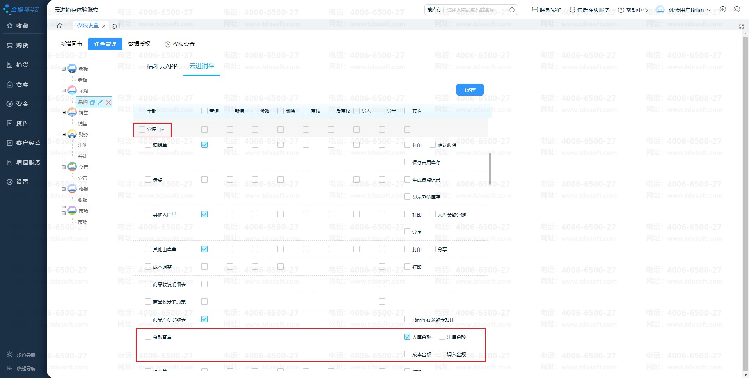Uncheck 入库金额 checkbox
This screenshot has width=749, height=378.
tap(407, 337)
